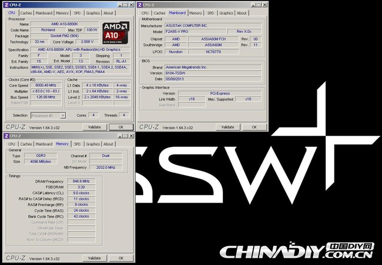Click OK button in CPU window
Screen dimensions: 382x265
click(121, 127)
